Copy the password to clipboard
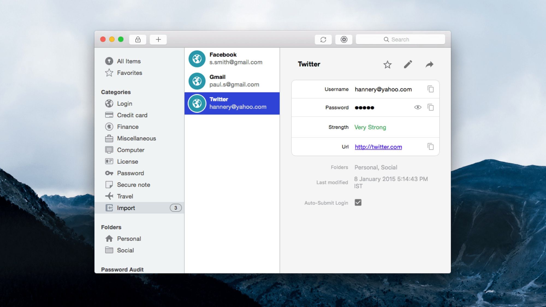The width and height of the screenshot is (546, 307). coord(431,108)
